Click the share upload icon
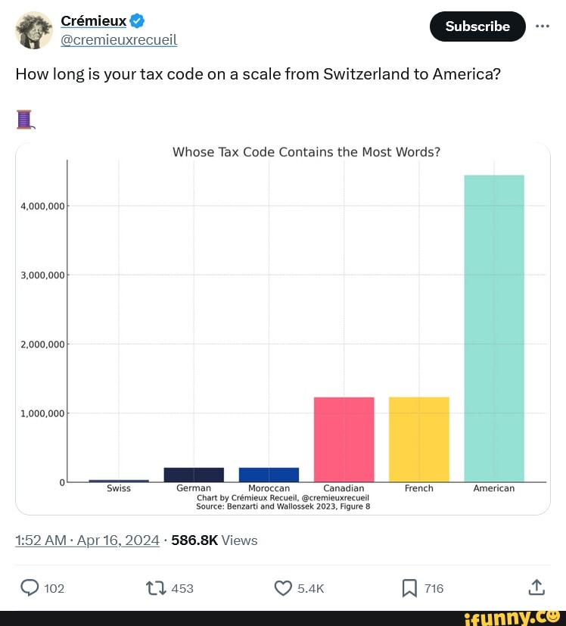This screenshot has height=626, width=566. (536, 587)
